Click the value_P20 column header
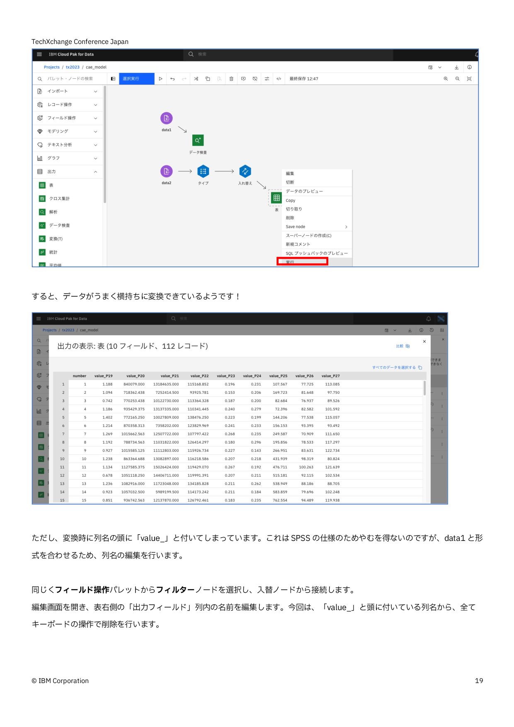The image size is (514, 727). (136, 376)
